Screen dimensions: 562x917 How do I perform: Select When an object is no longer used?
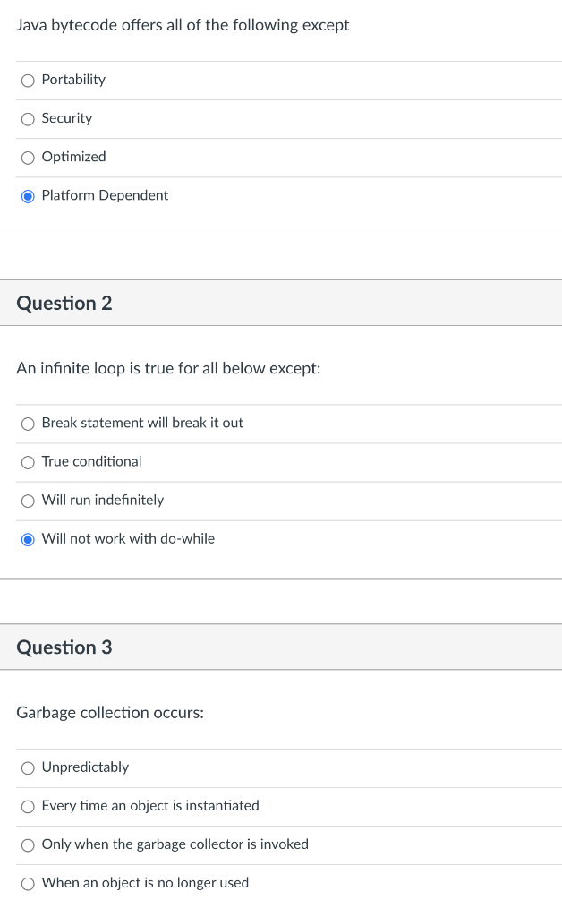point(28,883)
